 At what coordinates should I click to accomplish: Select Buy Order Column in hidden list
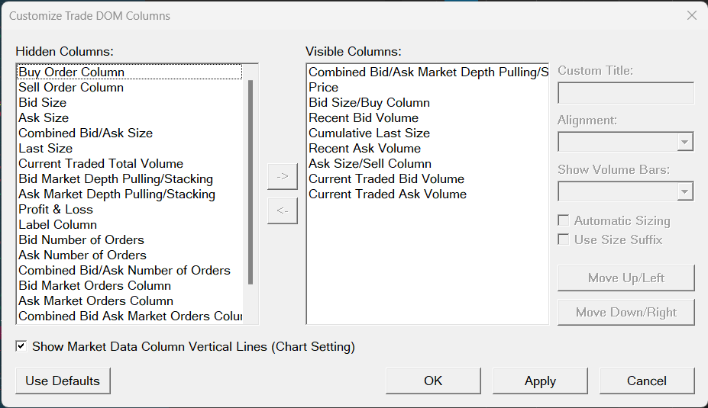tap(71, 72)
